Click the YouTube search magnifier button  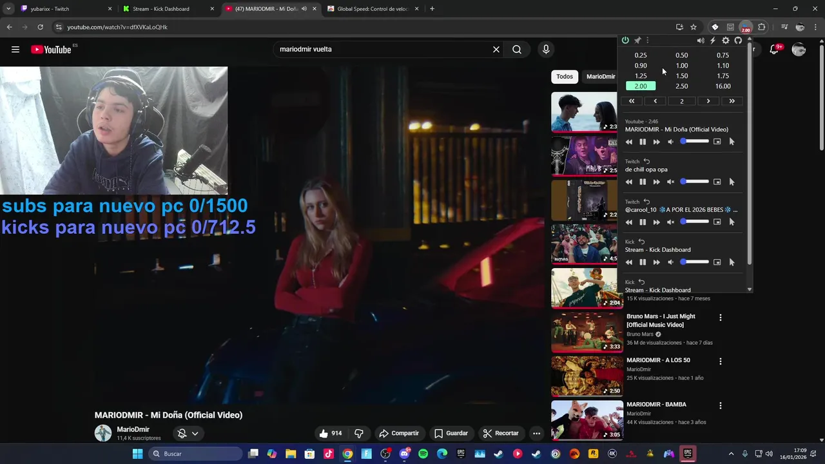click(517, 50)
